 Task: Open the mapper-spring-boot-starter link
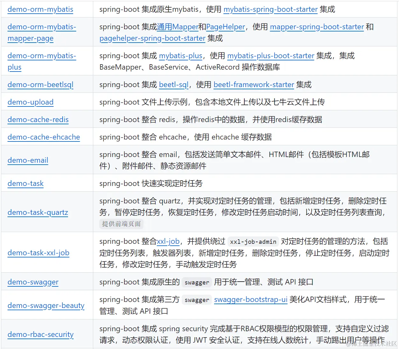[317, 27]
